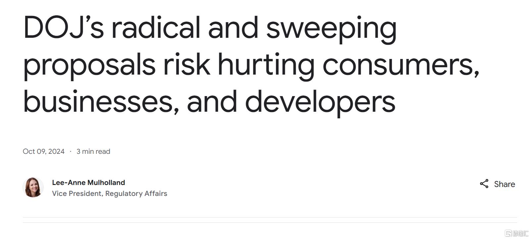Click the watermark logo icon in corner
The image size is (531, 239).
(x=508, y=233)
